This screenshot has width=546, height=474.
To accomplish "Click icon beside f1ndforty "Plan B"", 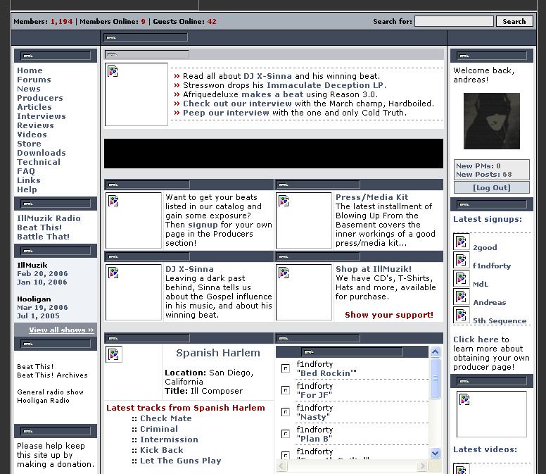I will 286,434.
